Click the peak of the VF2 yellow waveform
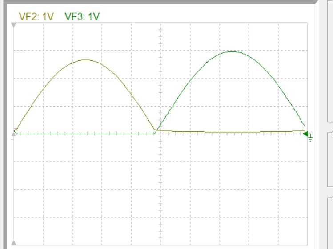 click(x=86, y=60)
